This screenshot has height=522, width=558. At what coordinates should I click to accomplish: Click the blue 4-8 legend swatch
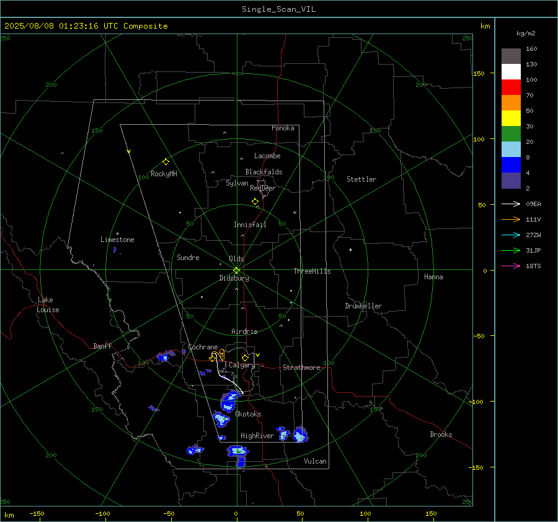pyautogui.click(x=511, y=165)
